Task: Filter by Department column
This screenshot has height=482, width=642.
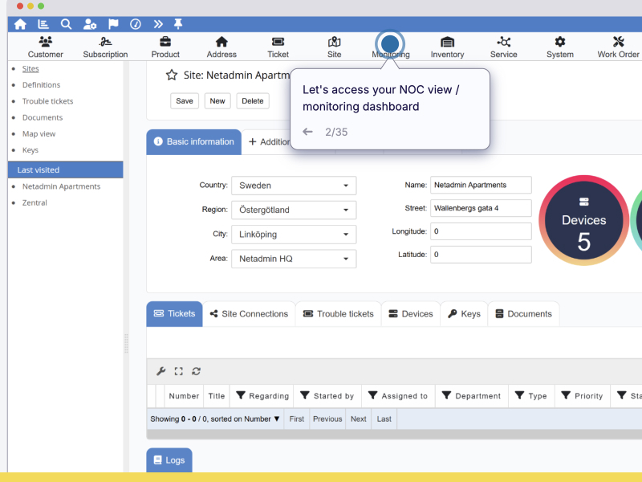Action: click(x=446, y=395)
